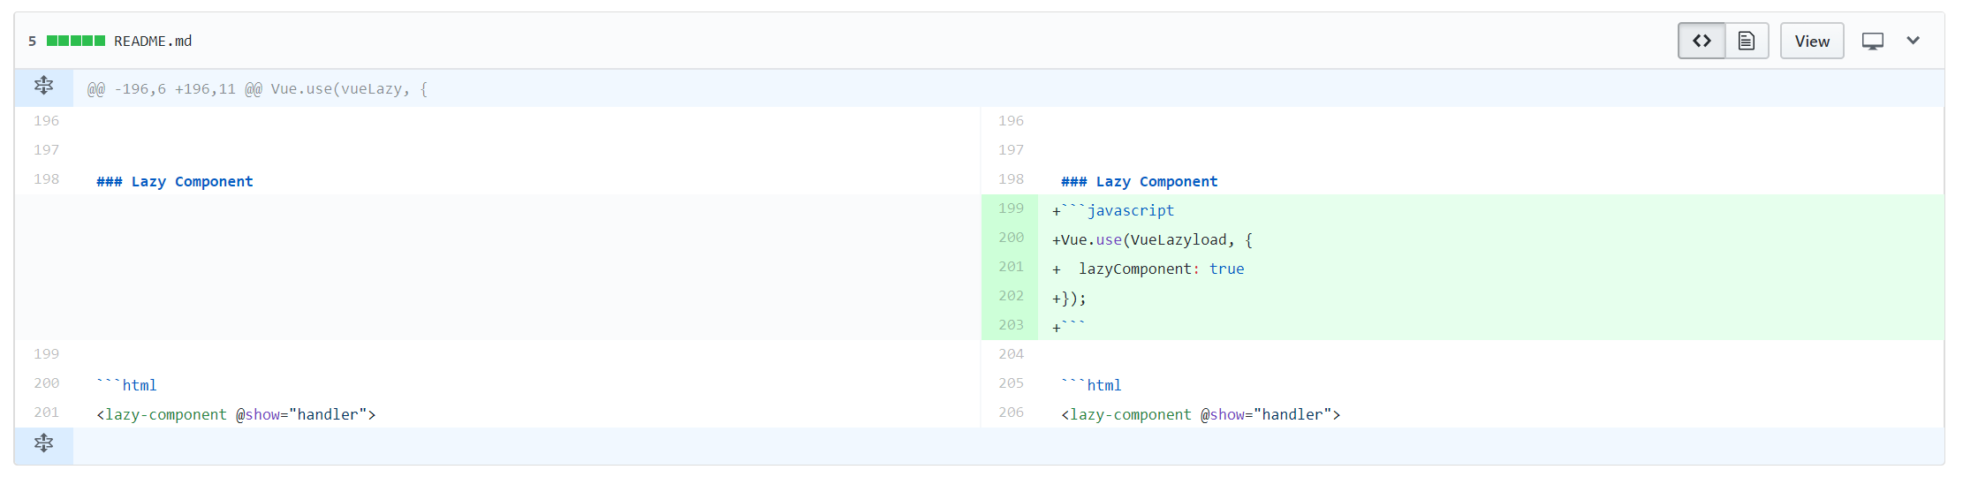Screen dimensions: 1963x477
Task: Select right-side line number 199
Action: pos(1011,208)
